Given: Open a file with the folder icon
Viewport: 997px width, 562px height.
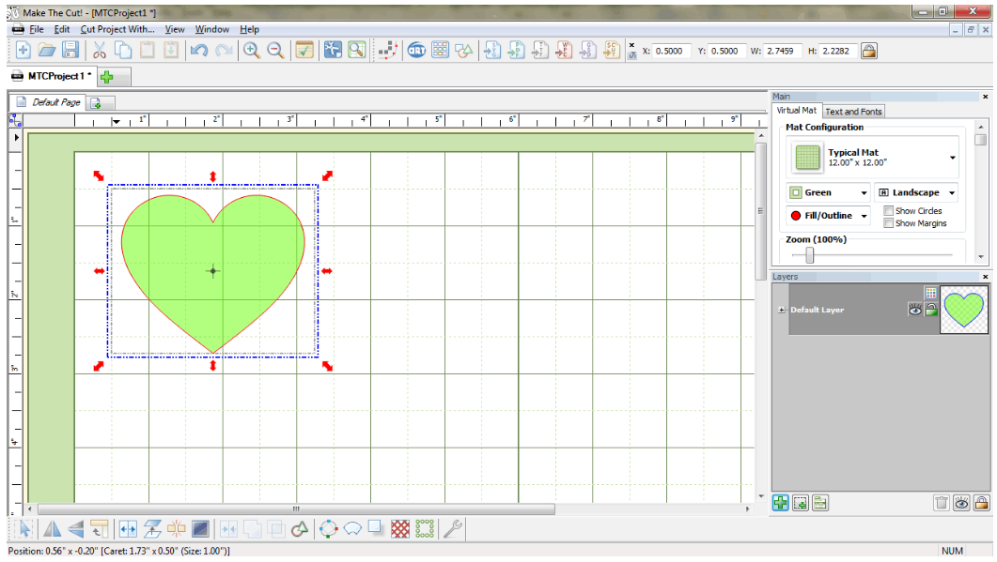Looking at the screenshot, I should 46,50.
